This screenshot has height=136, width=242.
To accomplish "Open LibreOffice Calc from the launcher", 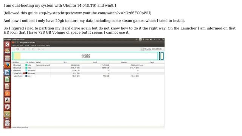I will click(x=7, y=79).
